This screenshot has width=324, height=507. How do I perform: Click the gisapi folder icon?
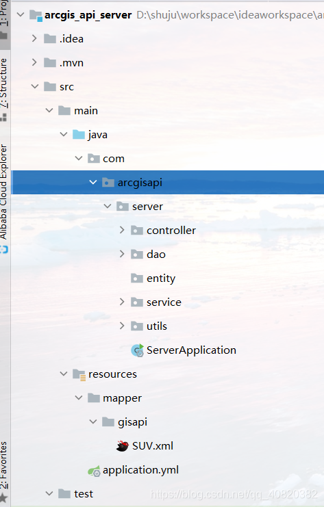pos(108,421)
